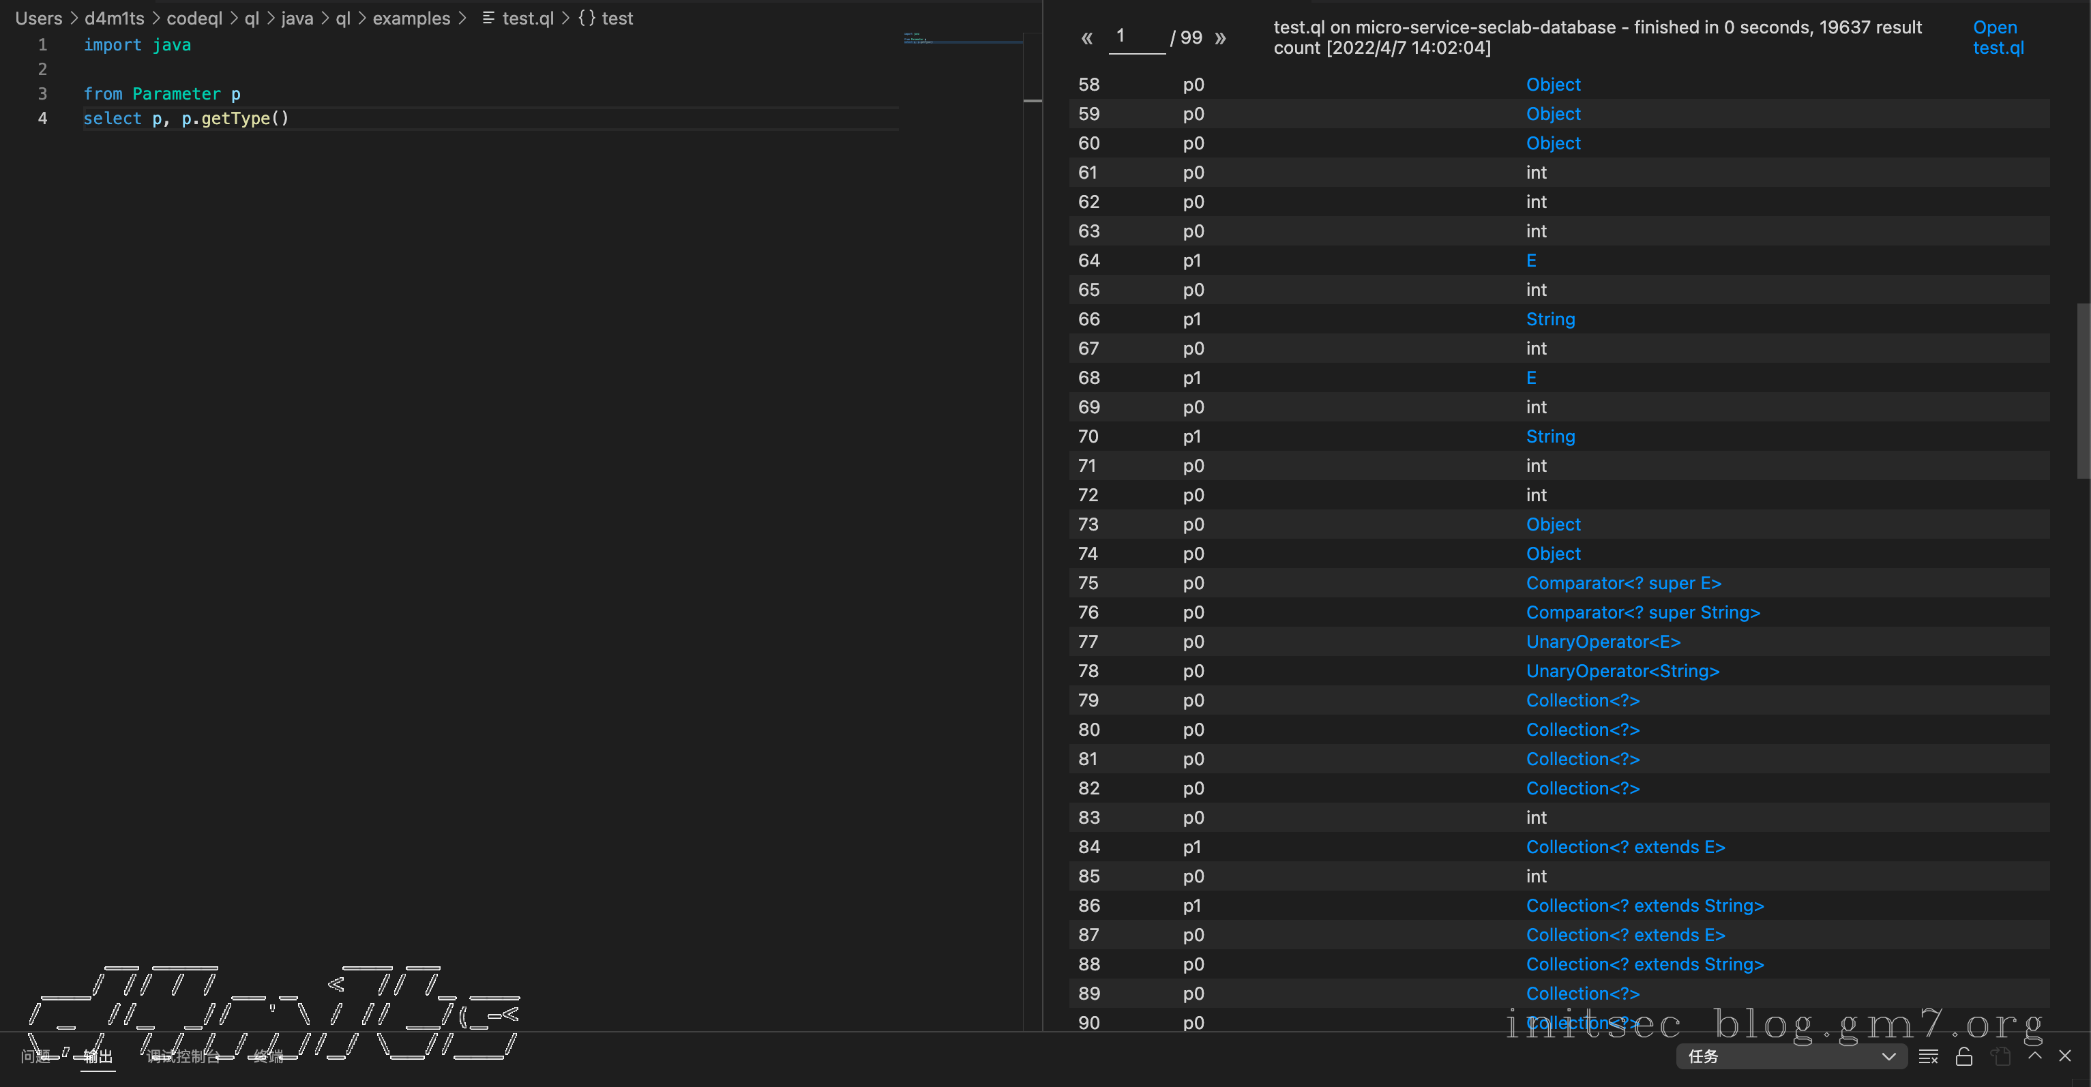This screenshot has height=1087, width=2091.
Task: Open Comparator<? super String> result link
Action: pyautogui.click(x=1642, y=612)
